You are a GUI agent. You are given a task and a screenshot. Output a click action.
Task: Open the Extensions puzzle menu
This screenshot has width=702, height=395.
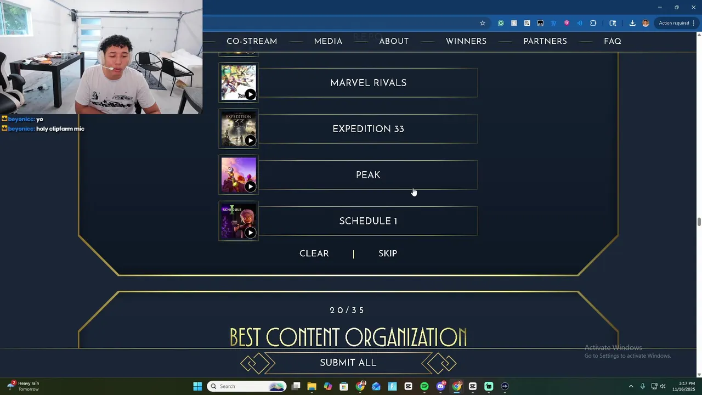593,23
